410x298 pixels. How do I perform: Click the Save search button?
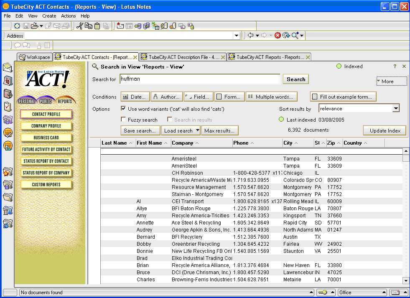pos(140,130)
